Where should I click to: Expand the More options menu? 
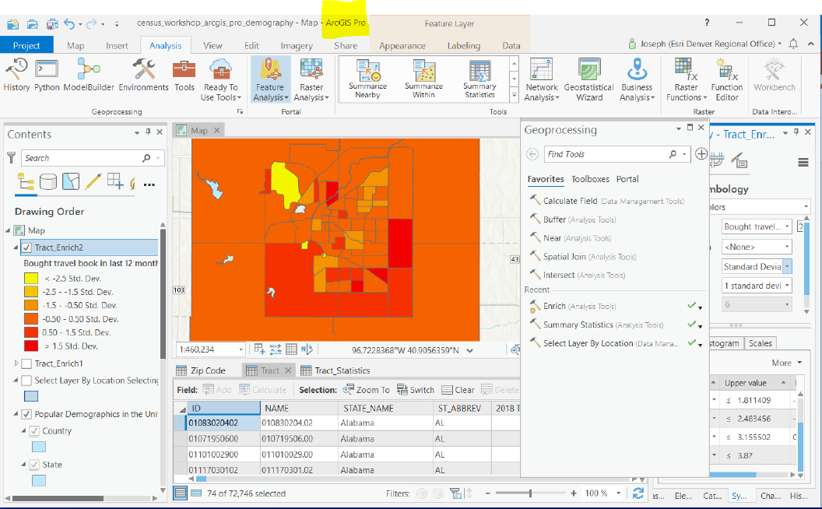[x=787, y=363]
